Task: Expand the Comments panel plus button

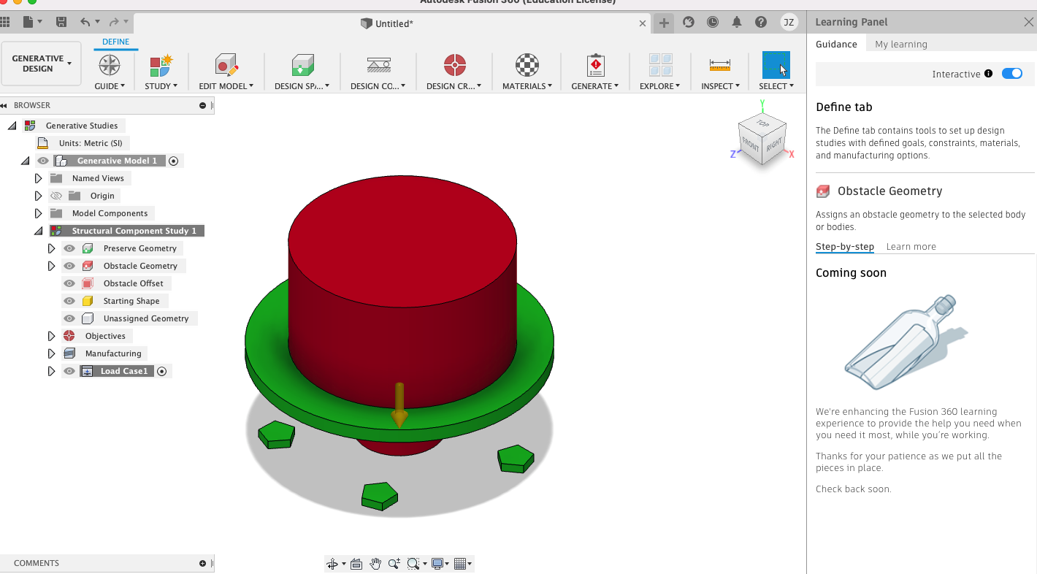Action: click(202, 563)
